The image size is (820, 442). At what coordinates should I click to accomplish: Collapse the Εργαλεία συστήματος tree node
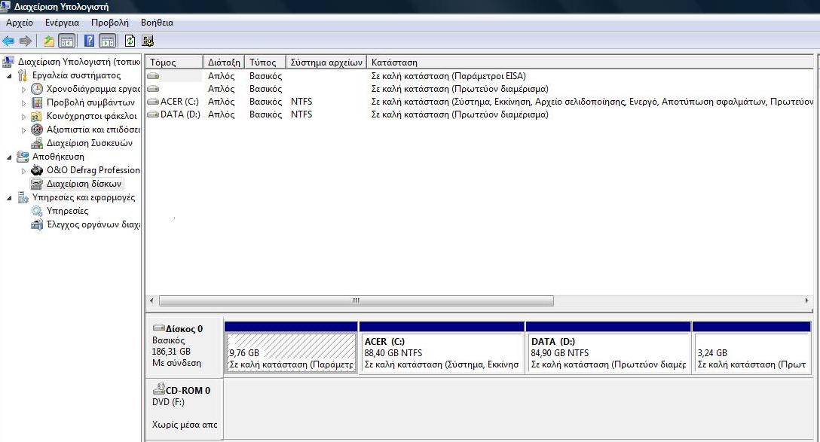click(x=9, y=76)
